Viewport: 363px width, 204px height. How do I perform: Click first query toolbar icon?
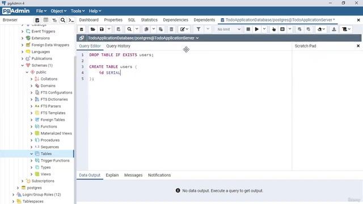click(82, 29)
